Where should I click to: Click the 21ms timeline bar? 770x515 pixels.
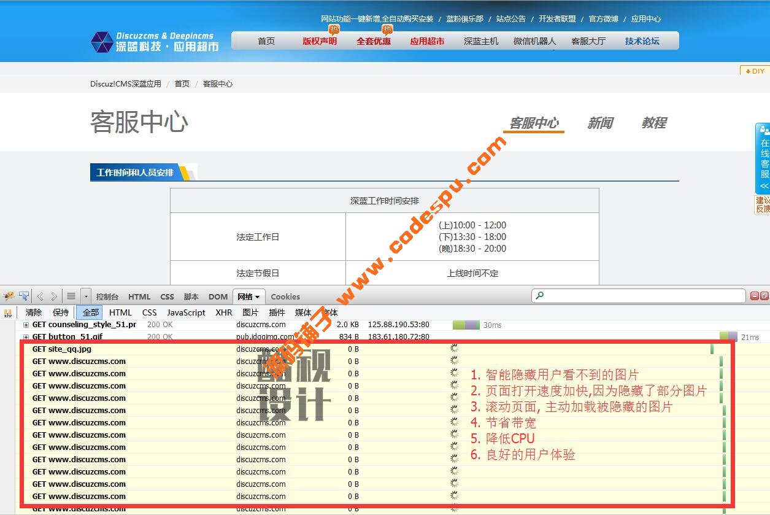(x=729, y=337)
